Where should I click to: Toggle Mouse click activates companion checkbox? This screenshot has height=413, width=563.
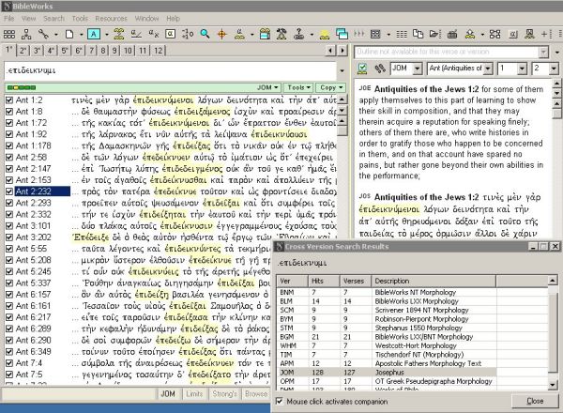coord(280,401)
